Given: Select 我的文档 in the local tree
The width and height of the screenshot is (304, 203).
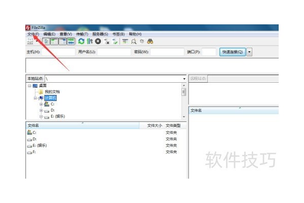Looking at the screenshot, I should pos(52,92).
